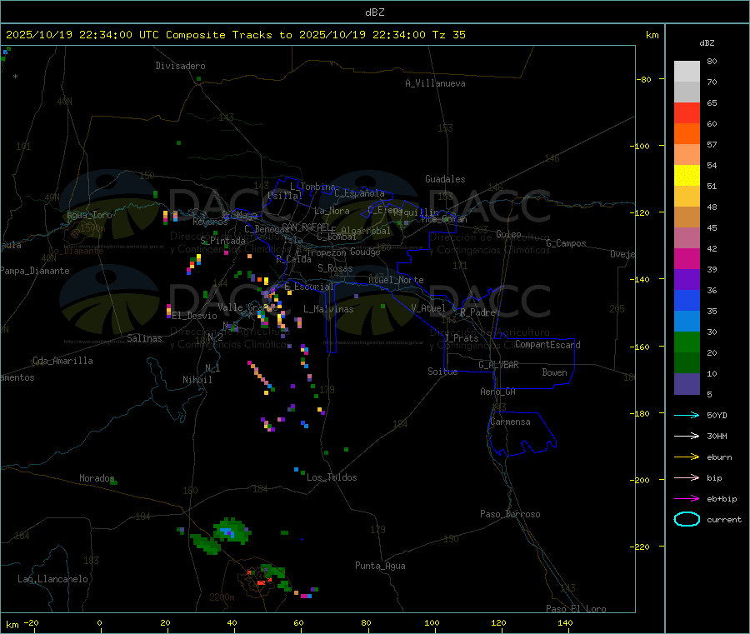Click the Bowen place label
The image size is (750, 634).
(x=554, y=372)
